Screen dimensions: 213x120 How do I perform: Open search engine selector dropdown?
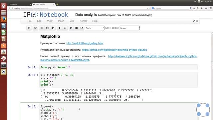(x=153, y=8)
